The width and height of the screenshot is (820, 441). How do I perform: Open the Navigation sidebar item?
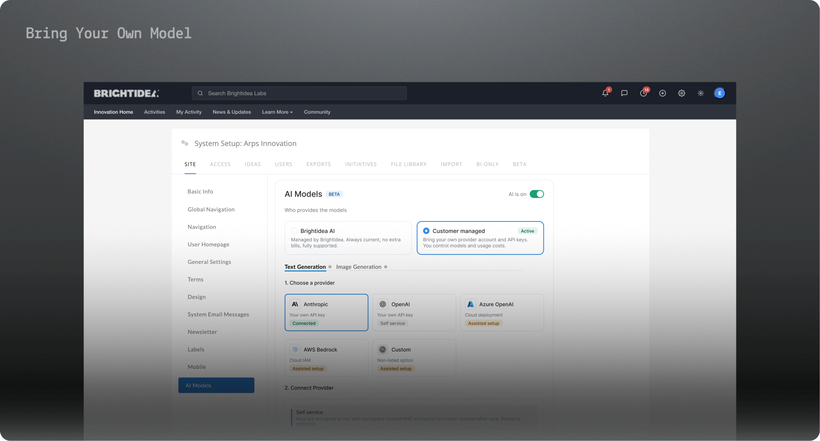click(202, 227)
